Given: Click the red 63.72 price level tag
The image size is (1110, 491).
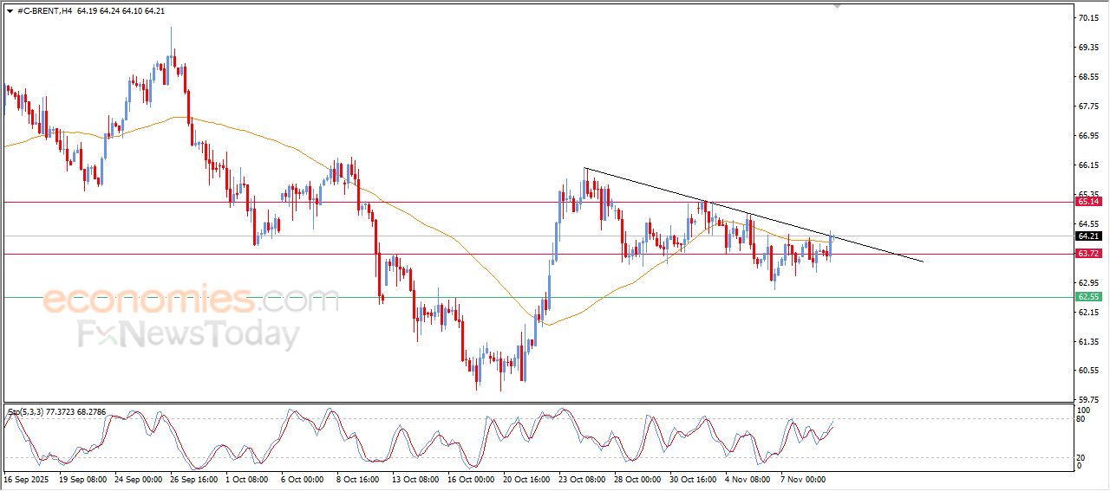Looking at the screenshot, I should pyautogui.click(x=1087, y=254).
